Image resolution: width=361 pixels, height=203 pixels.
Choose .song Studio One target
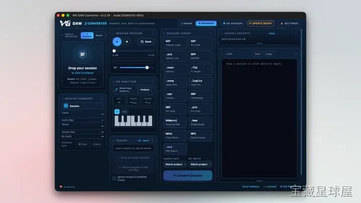175,82
